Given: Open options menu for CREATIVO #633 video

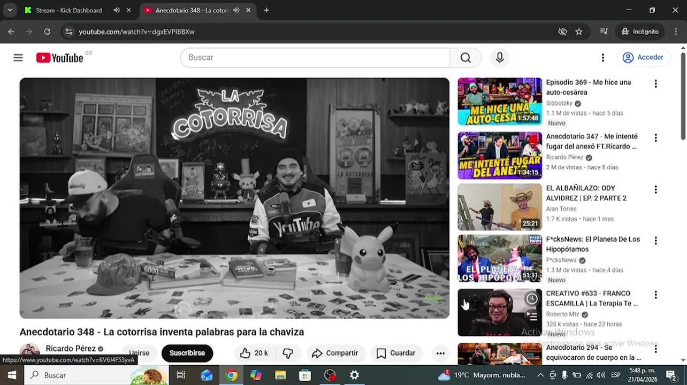Looking at the screenshot, I should 655,295.
